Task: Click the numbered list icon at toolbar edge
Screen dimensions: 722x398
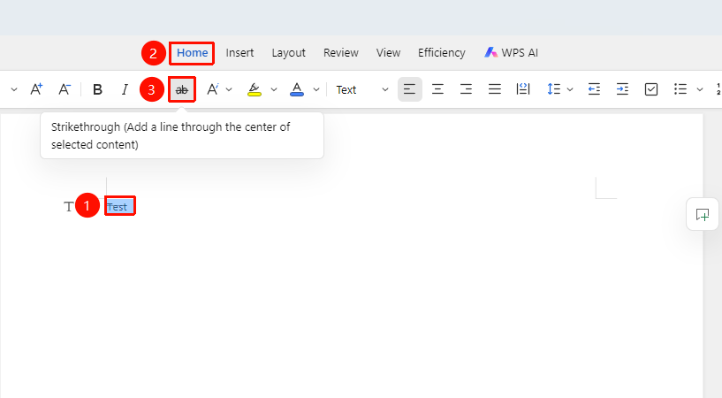Action: [718, 89]
